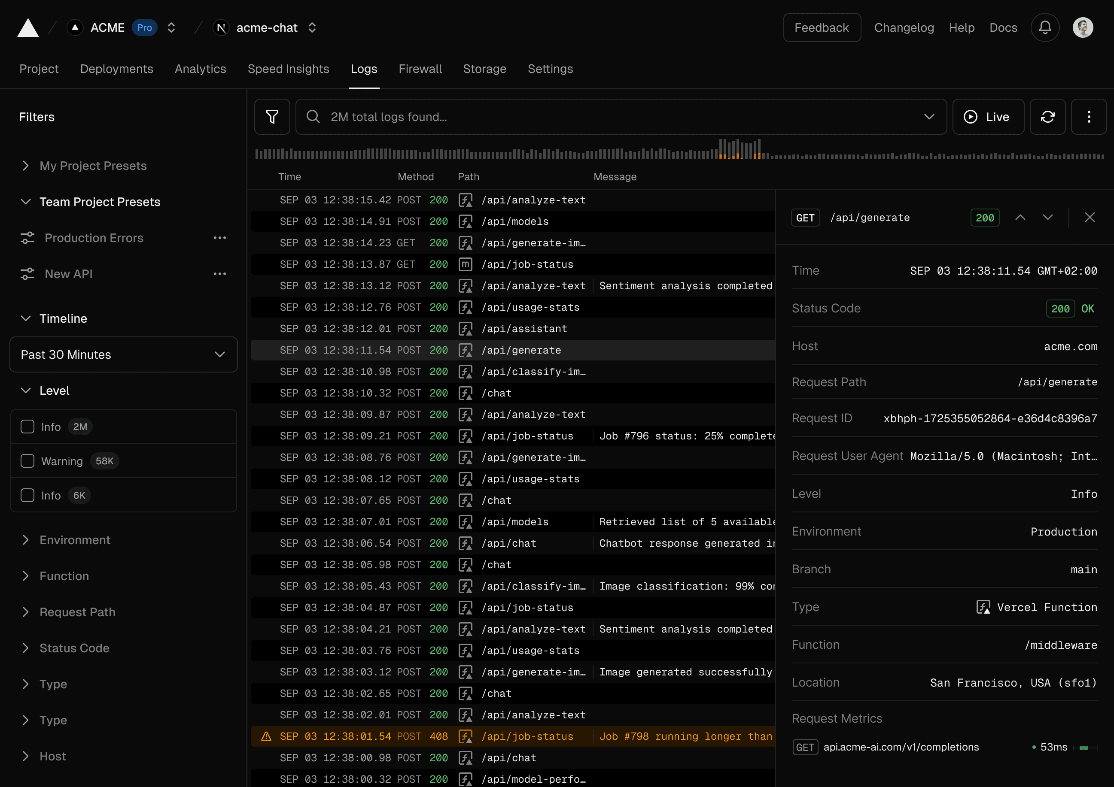Viewport: 1114px width, 787px height.
Task: Select the Past 30 Minutes dropdown
Action: point(124,354)
